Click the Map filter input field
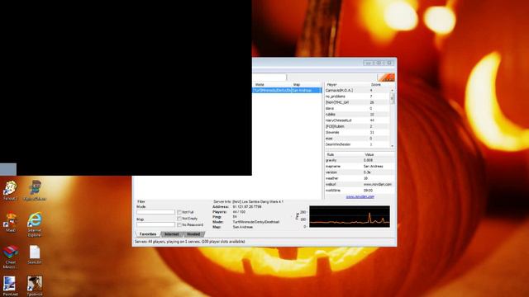This screenshot has width=529, height=297. tap(156, 224)
